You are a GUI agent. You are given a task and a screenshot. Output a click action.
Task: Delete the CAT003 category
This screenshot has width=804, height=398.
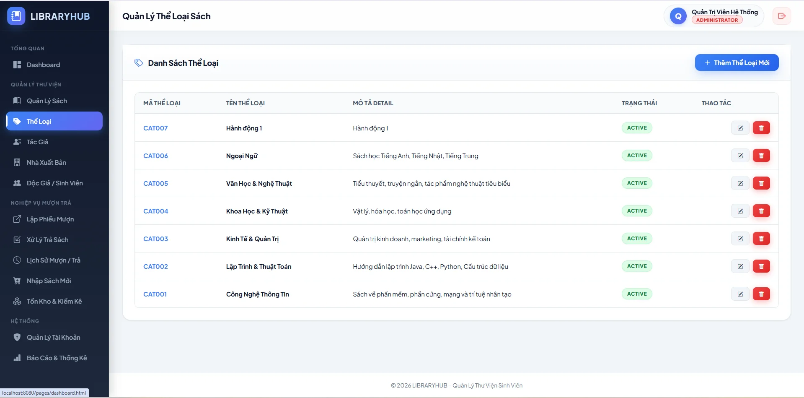pos(761,239)
